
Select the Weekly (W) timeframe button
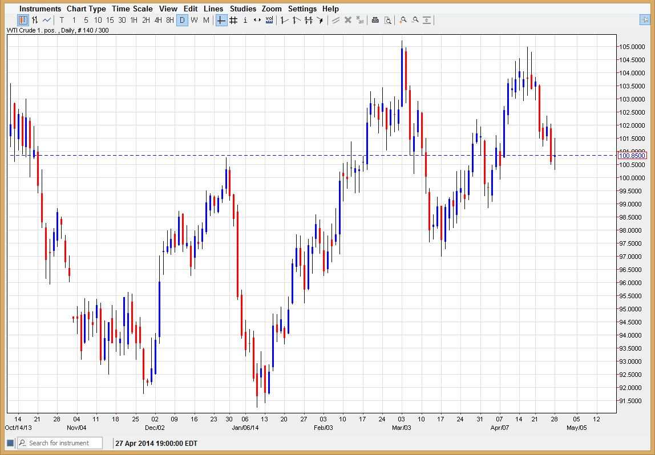194,20
